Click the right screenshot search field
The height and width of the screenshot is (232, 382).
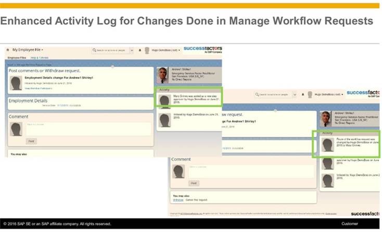[276, 95]
